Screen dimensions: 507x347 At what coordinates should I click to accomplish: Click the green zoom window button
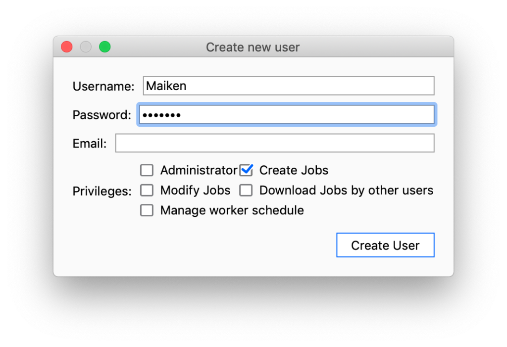pos(104,47)
